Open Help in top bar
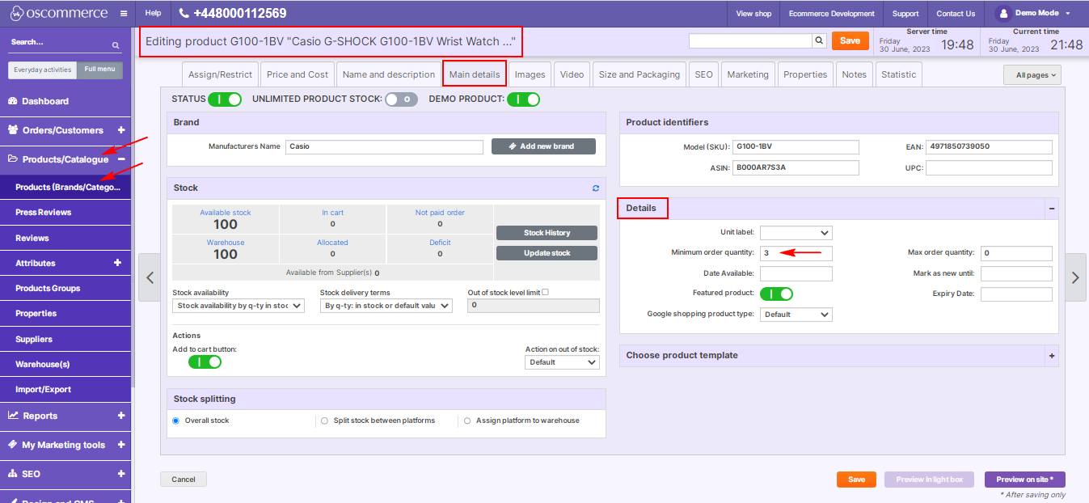The image size is (1089, 503). coord(153,14)
